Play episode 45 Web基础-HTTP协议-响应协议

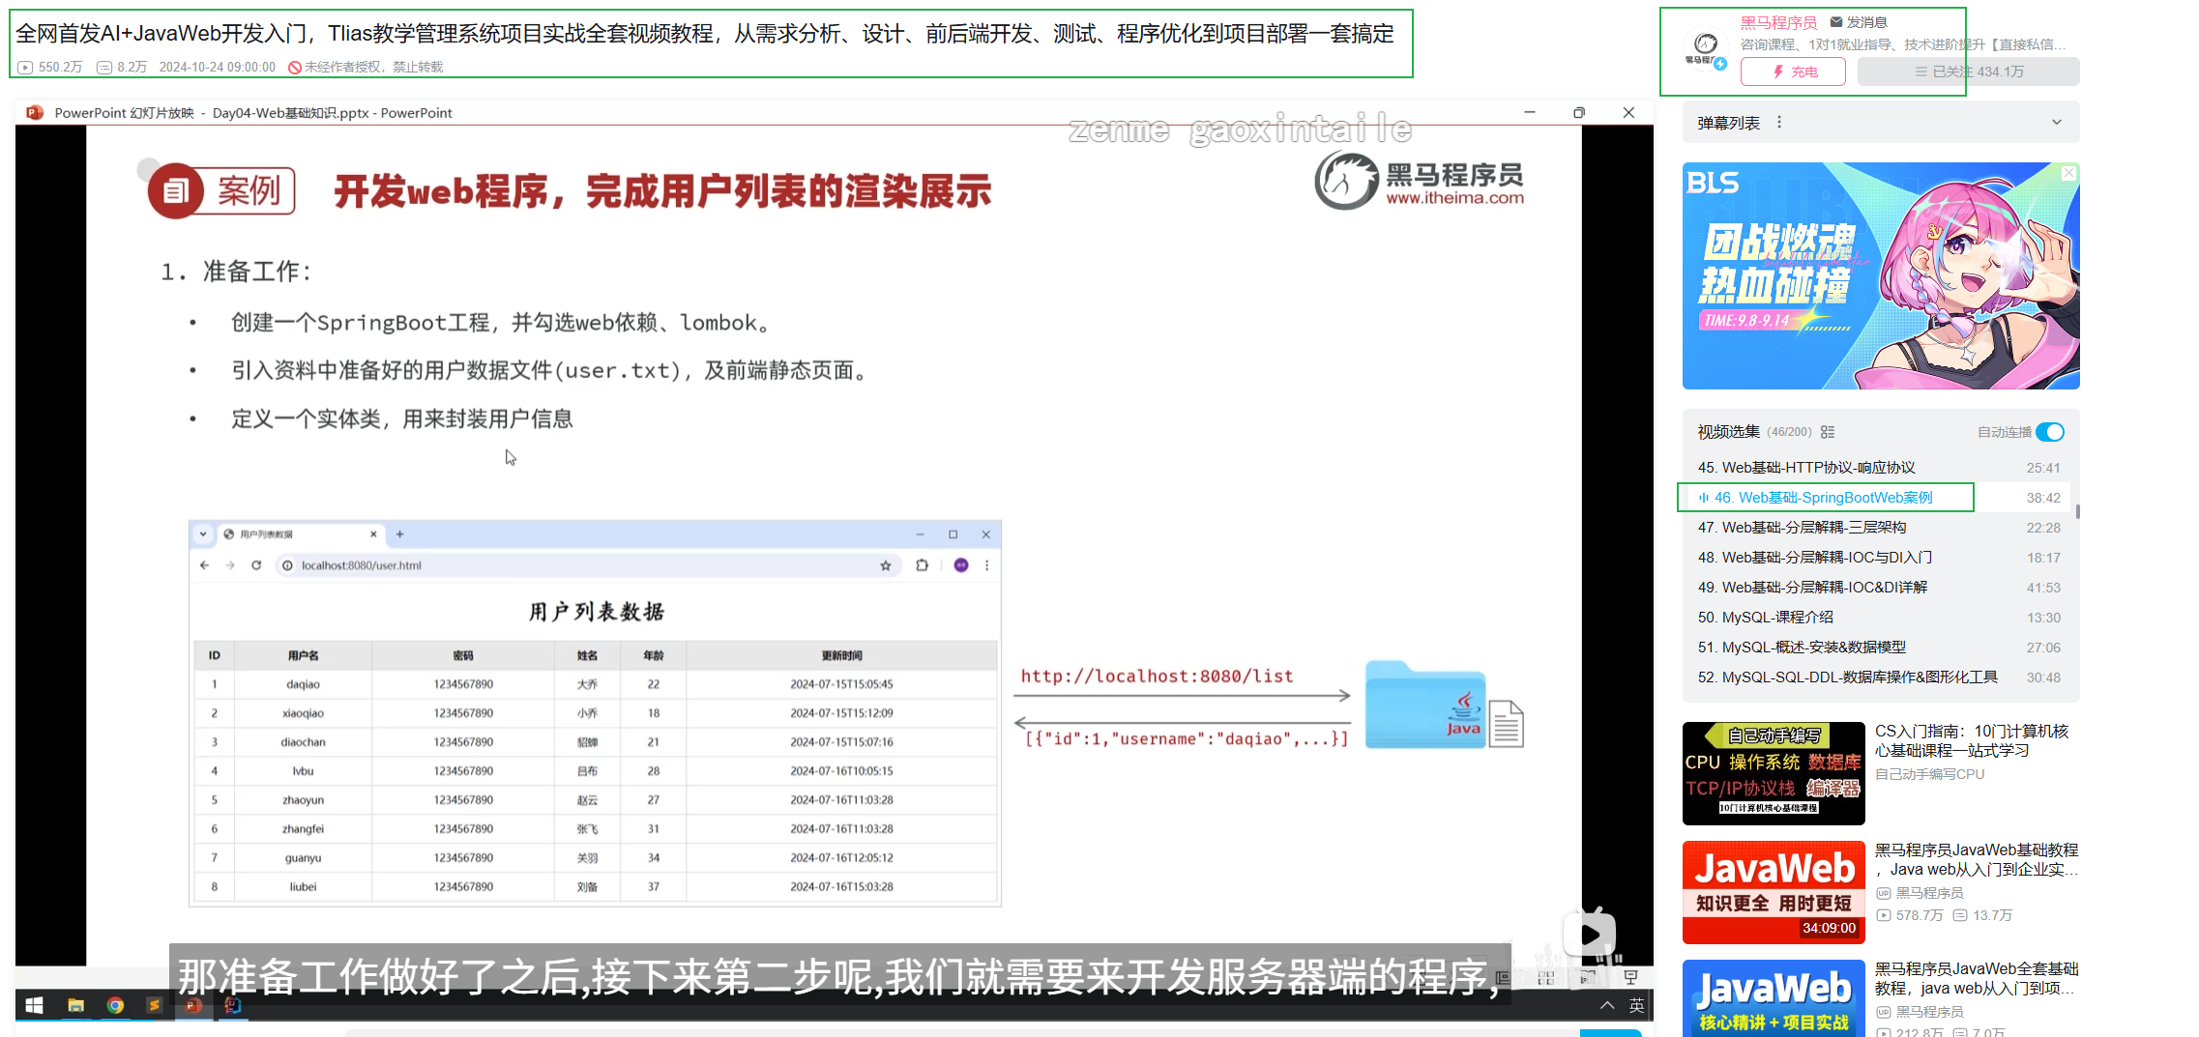coord(1879,468)
